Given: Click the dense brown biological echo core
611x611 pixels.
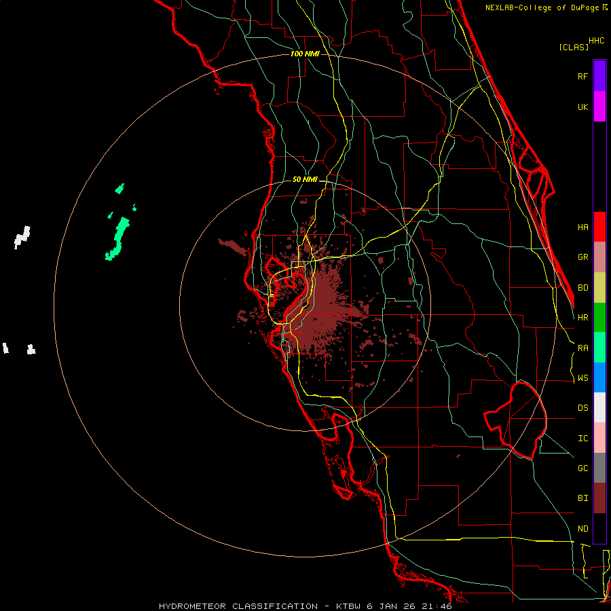Looking at the screenshot, I should [320, 308].
